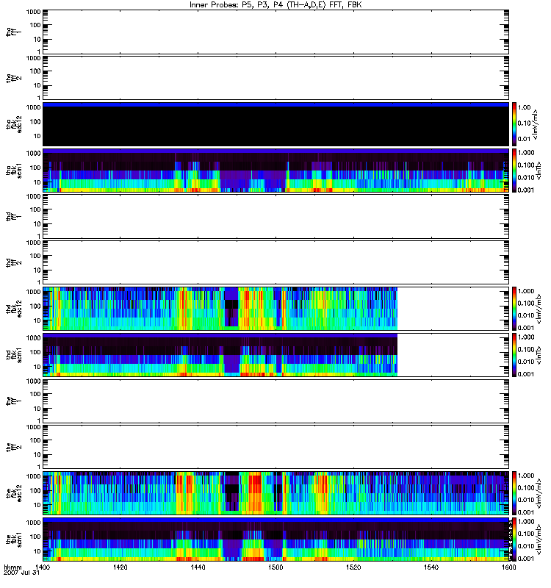Screen dimensions: 551x588
Task: Click the 'thd fff 2' axis label
Action: tap(13, 262)
